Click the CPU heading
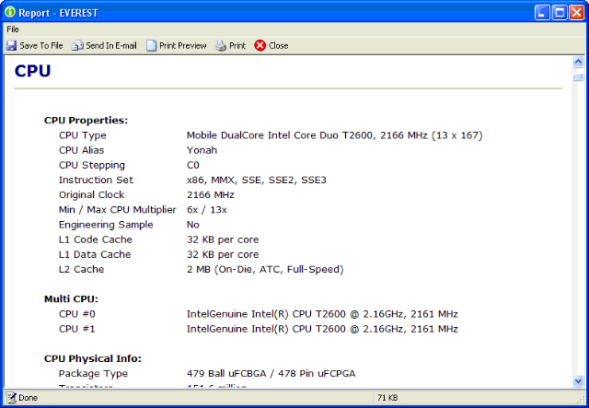This screenshot has width=589, height=408. [x=32, y=71]
